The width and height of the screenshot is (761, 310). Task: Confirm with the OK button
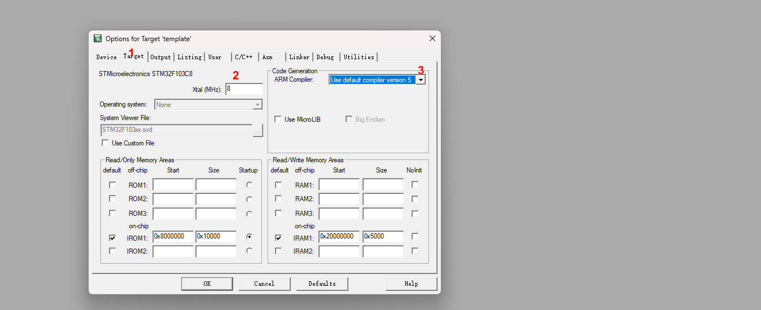click(207, 284)
